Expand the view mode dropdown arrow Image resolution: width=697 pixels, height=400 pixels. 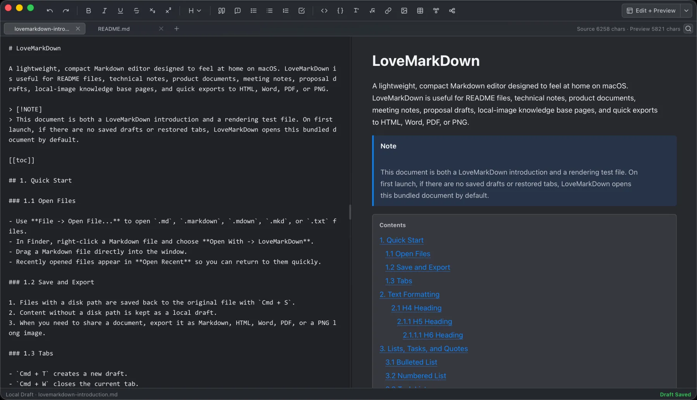tap(686, 11)
